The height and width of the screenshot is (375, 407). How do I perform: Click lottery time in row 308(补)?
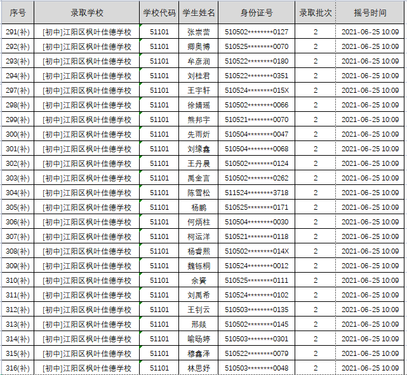pos(370,251)
